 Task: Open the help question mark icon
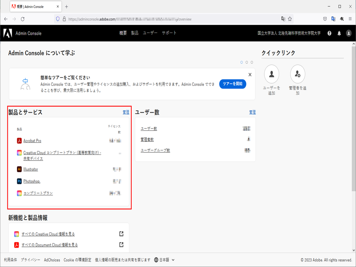(329, 33)
